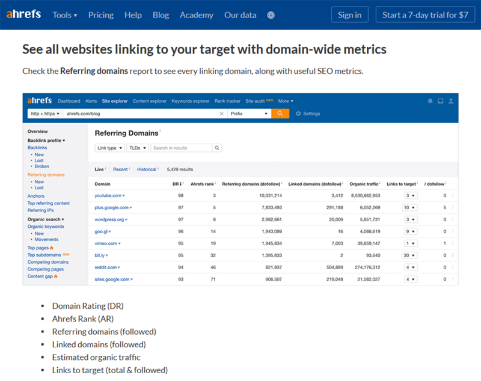The height and width of the screenshot is (381, 481).
Task: Open the Tools dropdown menu
Action: [x=65, y=15]
